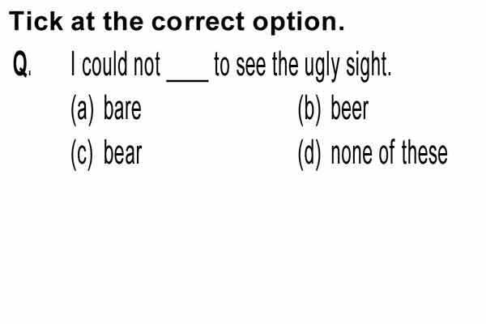Click the word "option." in the heading
The height and width of the screenshot is (324, 486).
pyautogui.click(x=299, y=23)
